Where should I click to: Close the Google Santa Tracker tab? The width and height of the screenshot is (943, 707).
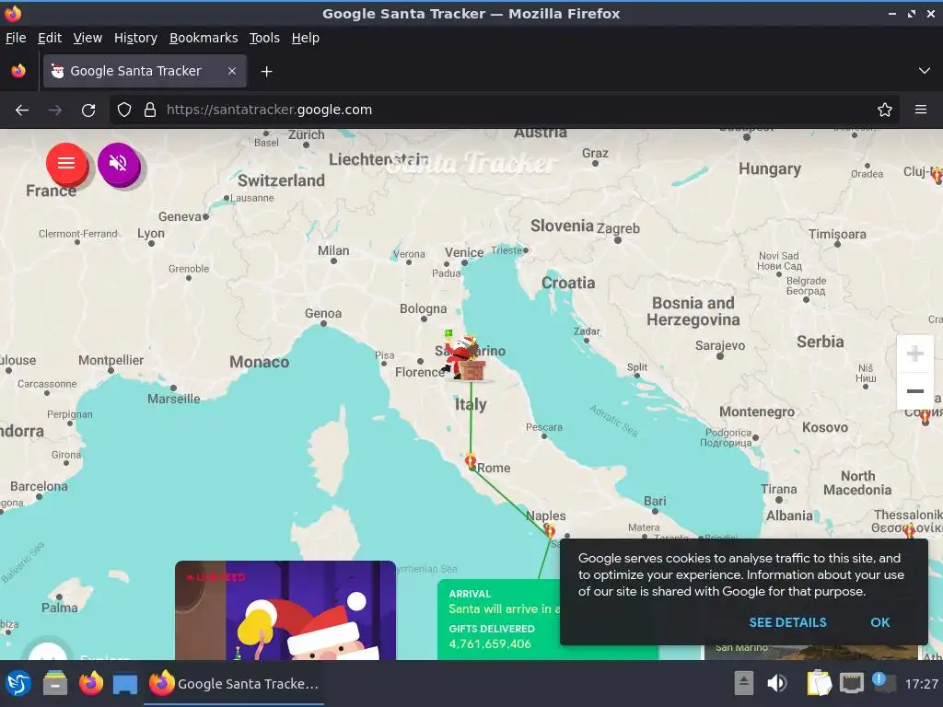(231, 71)
